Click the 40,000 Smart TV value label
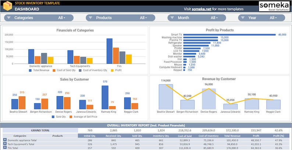 [282, 35]
